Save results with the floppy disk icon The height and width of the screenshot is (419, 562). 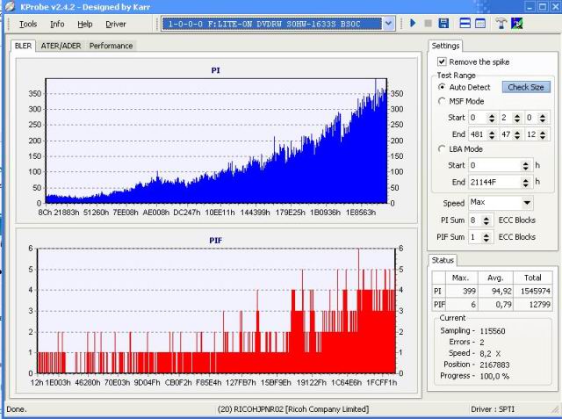pyautogui.click(x=443, y=24)
